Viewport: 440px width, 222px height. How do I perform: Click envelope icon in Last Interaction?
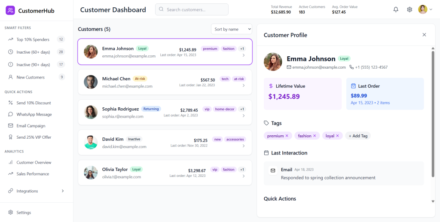coord(273,170)
